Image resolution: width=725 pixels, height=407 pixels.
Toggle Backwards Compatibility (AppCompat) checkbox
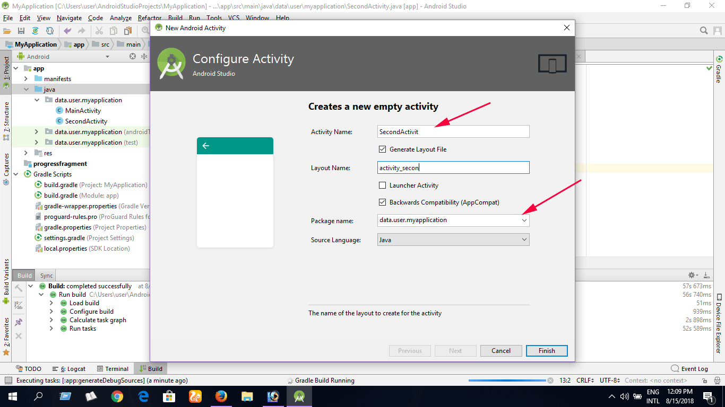tap(382, 202)
